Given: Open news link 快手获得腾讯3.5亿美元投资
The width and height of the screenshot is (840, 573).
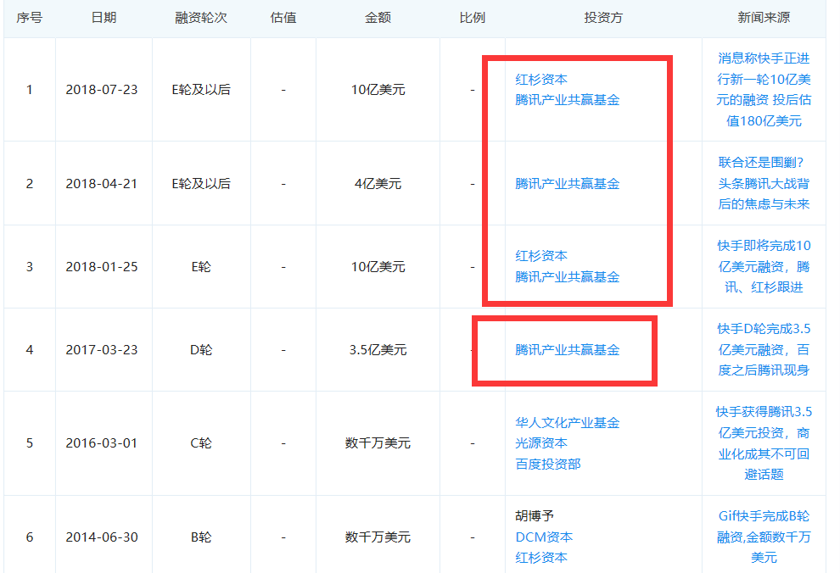Looking at the screenshot, I should tap(764, 443).
